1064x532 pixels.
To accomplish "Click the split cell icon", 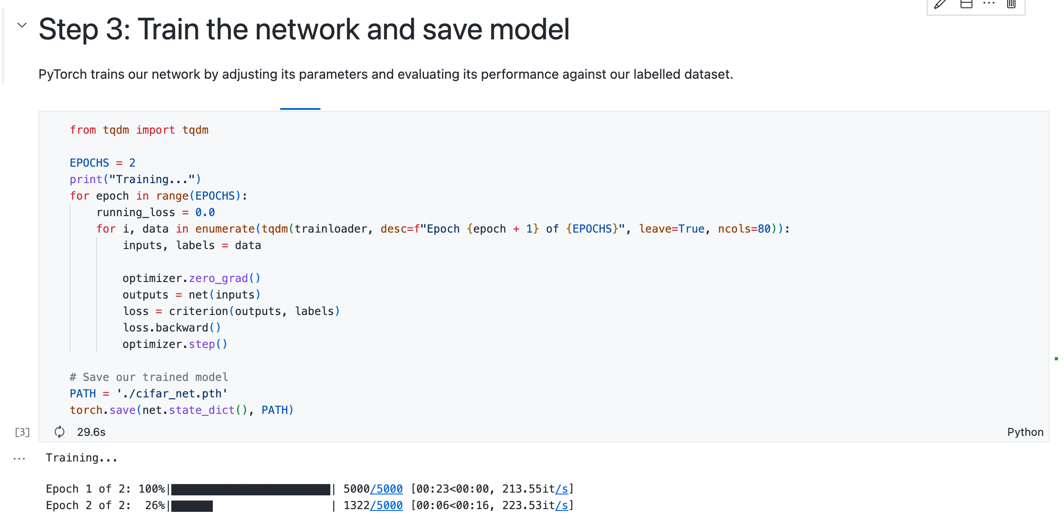I will coord(967,5).
